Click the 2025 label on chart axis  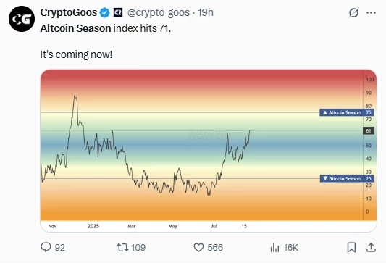click(x=93, y=226)
